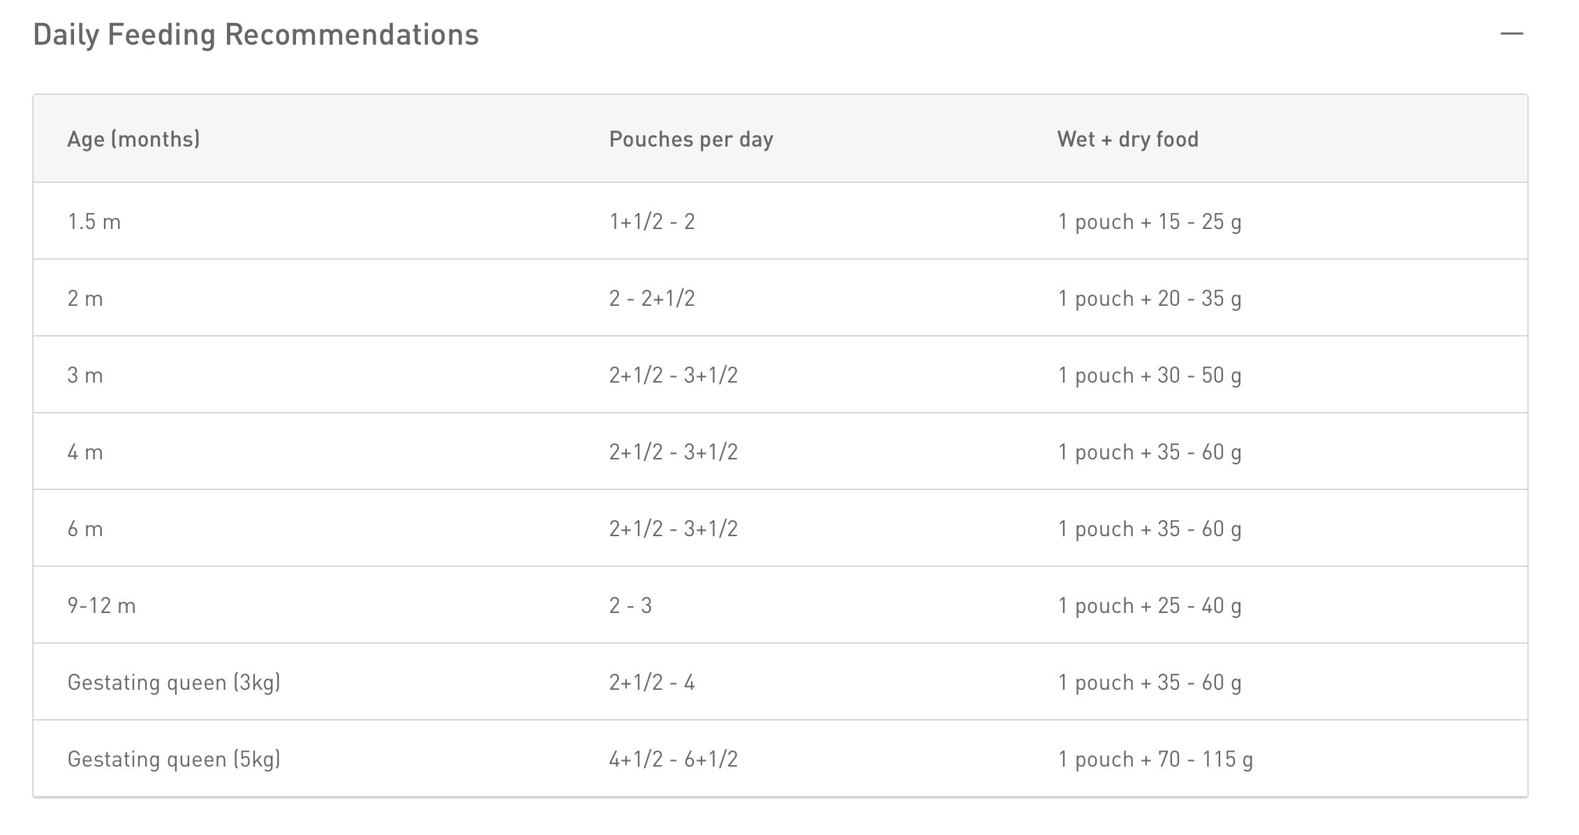
Task: Select the 2 - 2+1/2 pouches value
Action: pyautogui.click(x=652, y=298)
